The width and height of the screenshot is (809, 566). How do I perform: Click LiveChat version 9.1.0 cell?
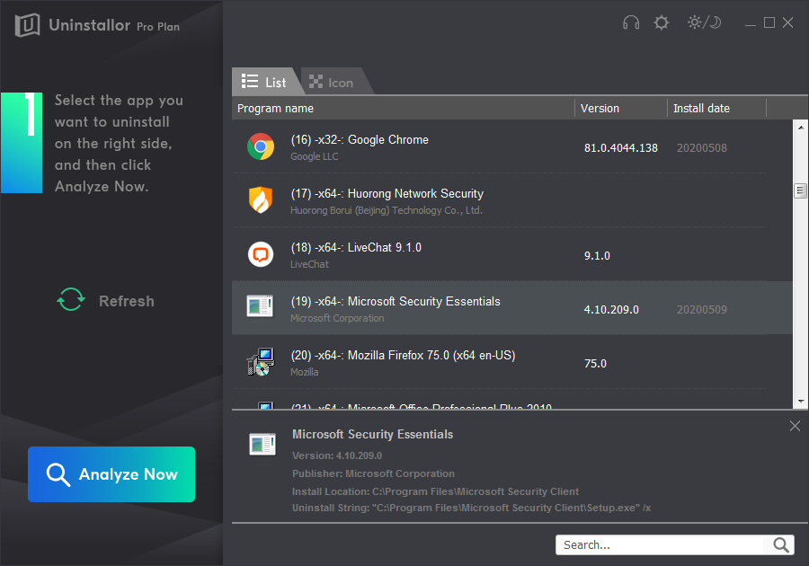597,256
